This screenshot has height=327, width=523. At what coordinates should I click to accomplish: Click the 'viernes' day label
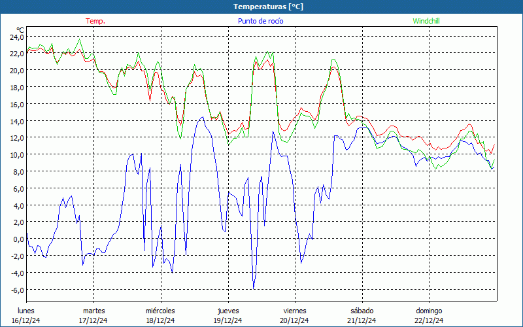pyautogui.click(x=295, y=311)
